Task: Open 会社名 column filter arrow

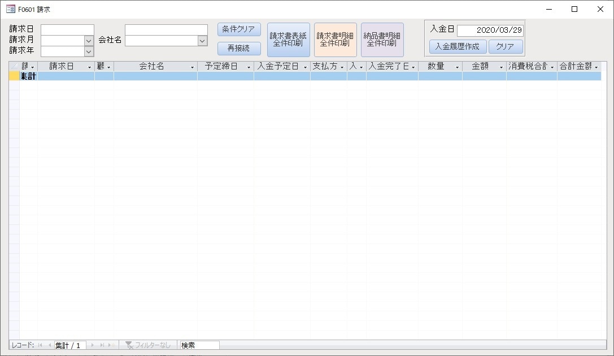Action: (x=192, y=67)
